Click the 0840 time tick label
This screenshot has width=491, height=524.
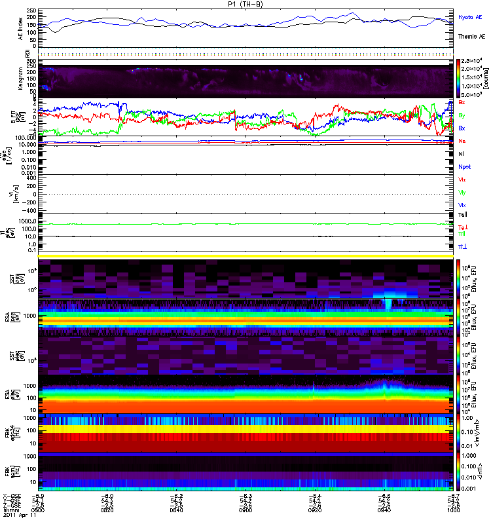[x=176, y=511]
